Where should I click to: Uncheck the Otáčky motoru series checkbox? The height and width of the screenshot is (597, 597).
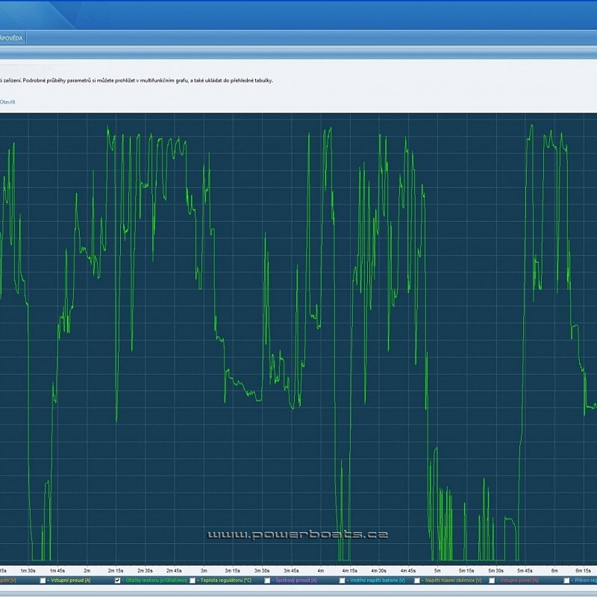[118, 580]
